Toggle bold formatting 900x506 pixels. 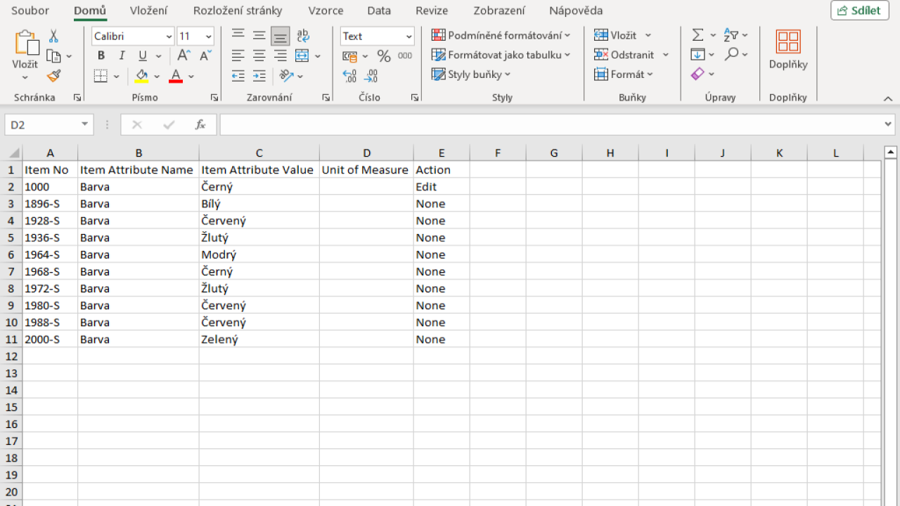[x=101, y=55]
